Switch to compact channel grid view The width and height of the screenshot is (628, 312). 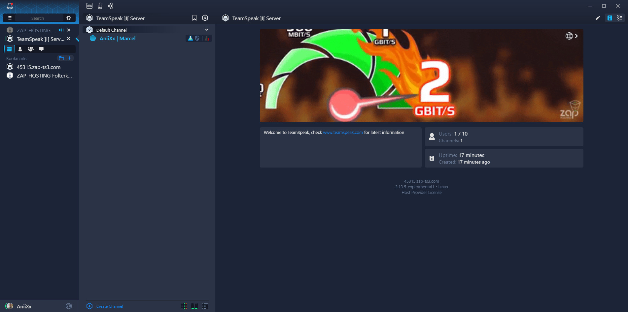click(184, 306)
